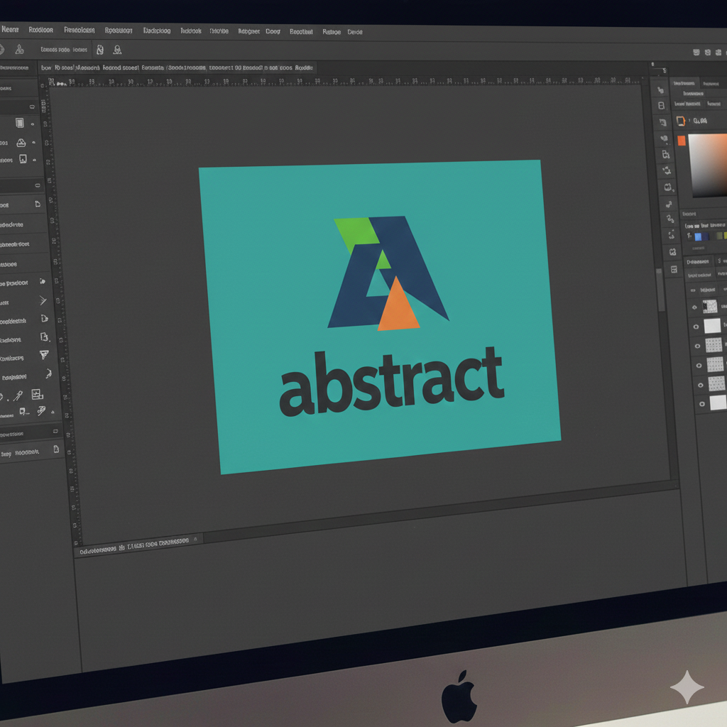Open the last menu item in the menu bar
The height and width of the screenshot is (727, 727).
(x=354, y=32)
